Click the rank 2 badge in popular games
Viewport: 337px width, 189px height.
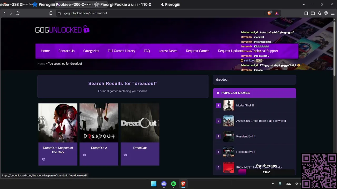pyautogui.click(x=218, y=121)
